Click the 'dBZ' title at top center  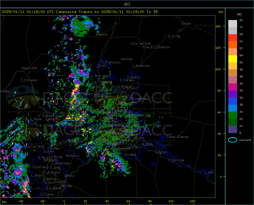click(x=127, y=4)
